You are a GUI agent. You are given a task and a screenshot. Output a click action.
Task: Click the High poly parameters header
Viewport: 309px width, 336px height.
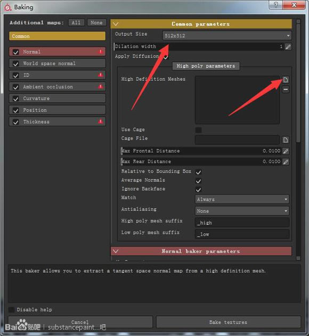tap(206, 66)
